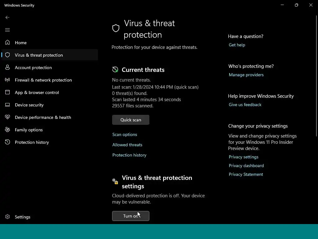318x239 pixels.
Task: Turn on cloud-delivered protection
Action: (x=131, y=216)
